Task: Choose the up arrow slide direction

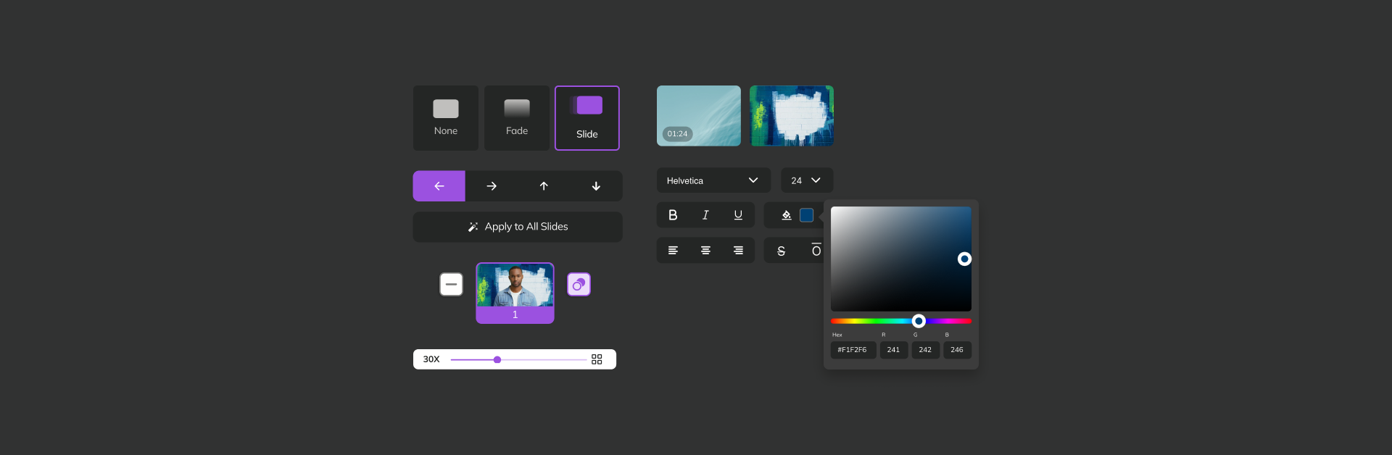Action: [x=544, y=186]
